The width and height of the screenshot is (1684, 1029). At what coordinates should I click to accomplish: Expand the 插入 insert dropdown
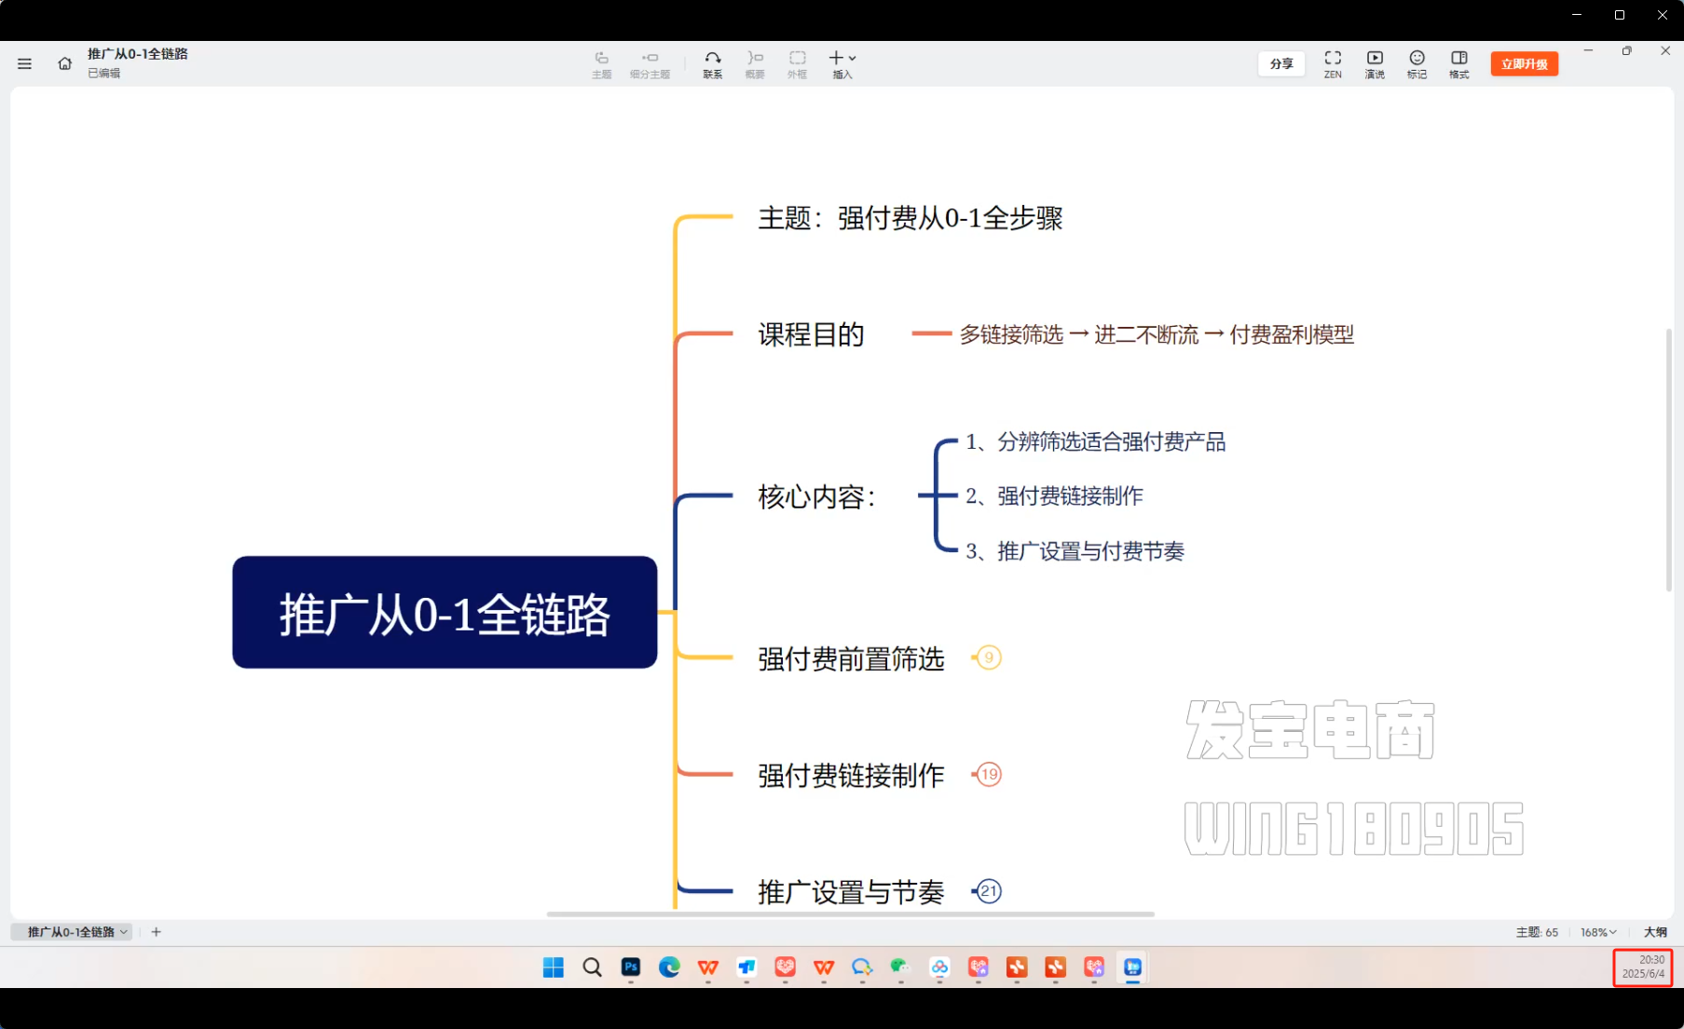point(842,63)
